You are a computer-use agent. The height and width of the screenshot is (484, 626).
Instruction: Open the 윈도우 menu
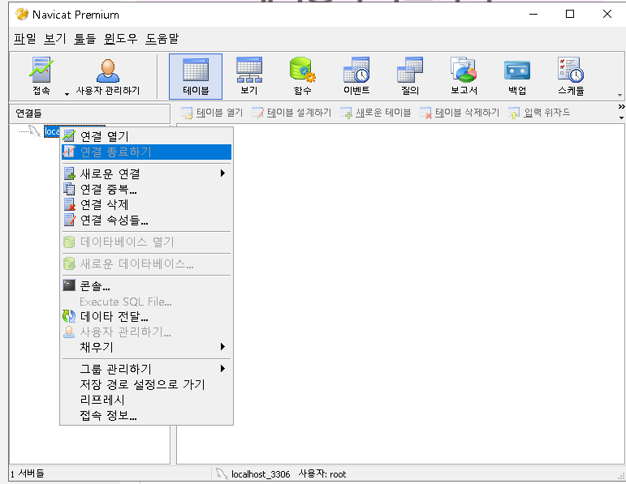coord(120,39)
